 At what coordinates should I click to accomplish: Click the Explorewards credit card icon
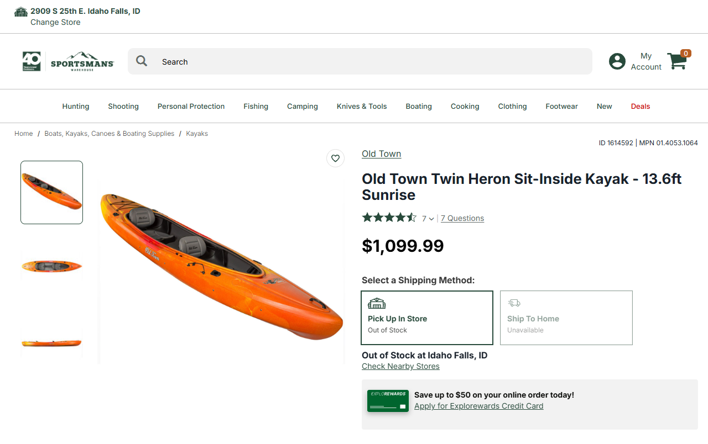(388, 401)
